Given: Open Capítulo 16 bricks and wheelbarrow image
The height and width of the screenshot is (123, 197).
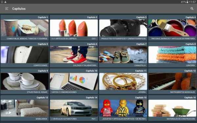Looking at the screenshot, I should [x=172, y=108].
